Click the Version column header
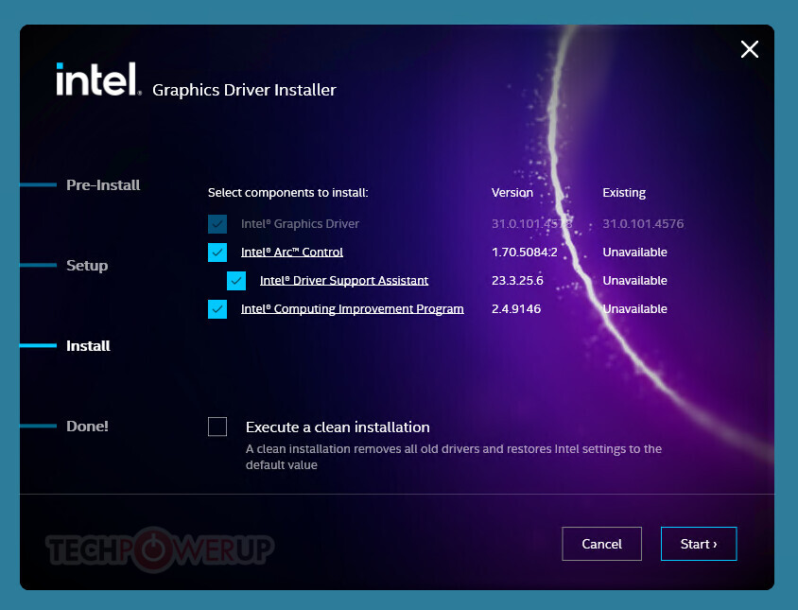Image resolution: width=798 pixels, height=610 pixels. (x=512, y=192)
